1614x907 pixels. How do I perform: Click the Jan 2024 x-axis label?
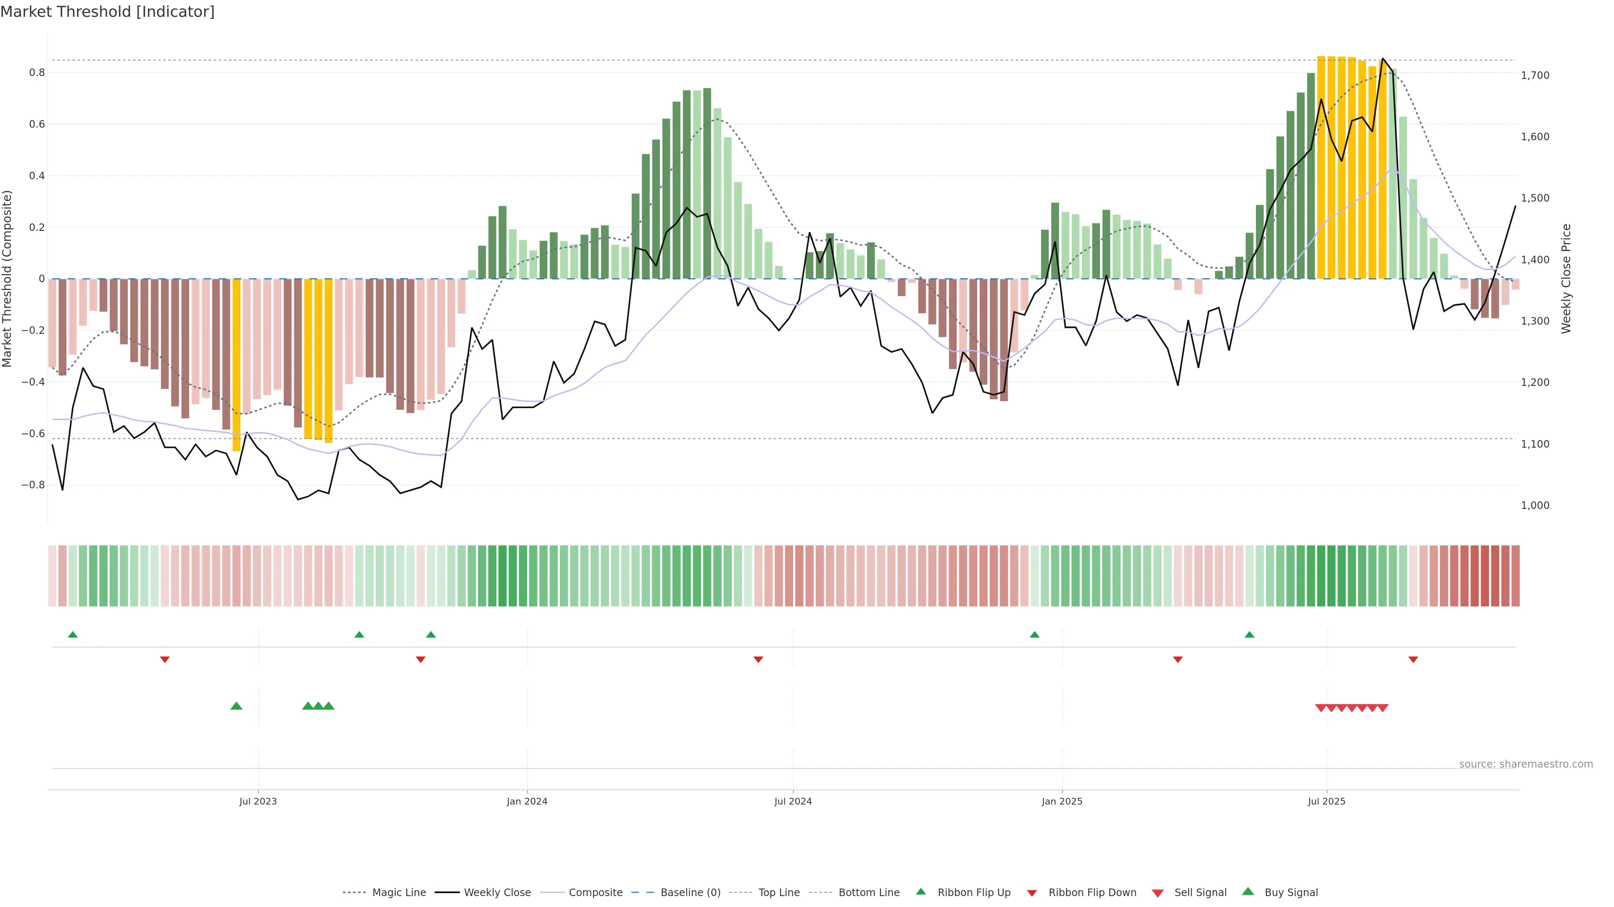point(527,801)
